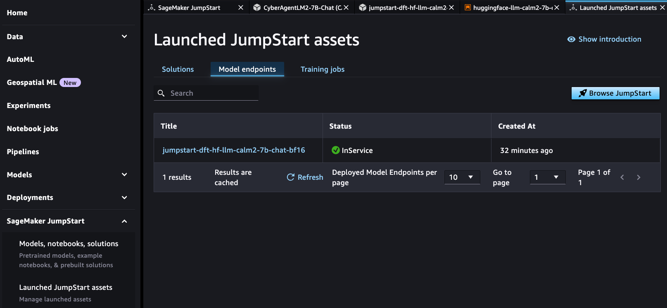Click the 'Page 1 of 1' indicator
This screenshot has width=667, height=308.
pos(594,177)
